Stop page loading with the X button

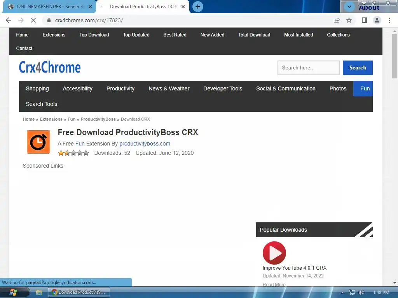[33, 20]
